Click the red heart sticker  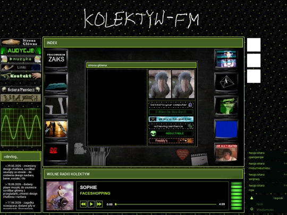pos(182,154)
